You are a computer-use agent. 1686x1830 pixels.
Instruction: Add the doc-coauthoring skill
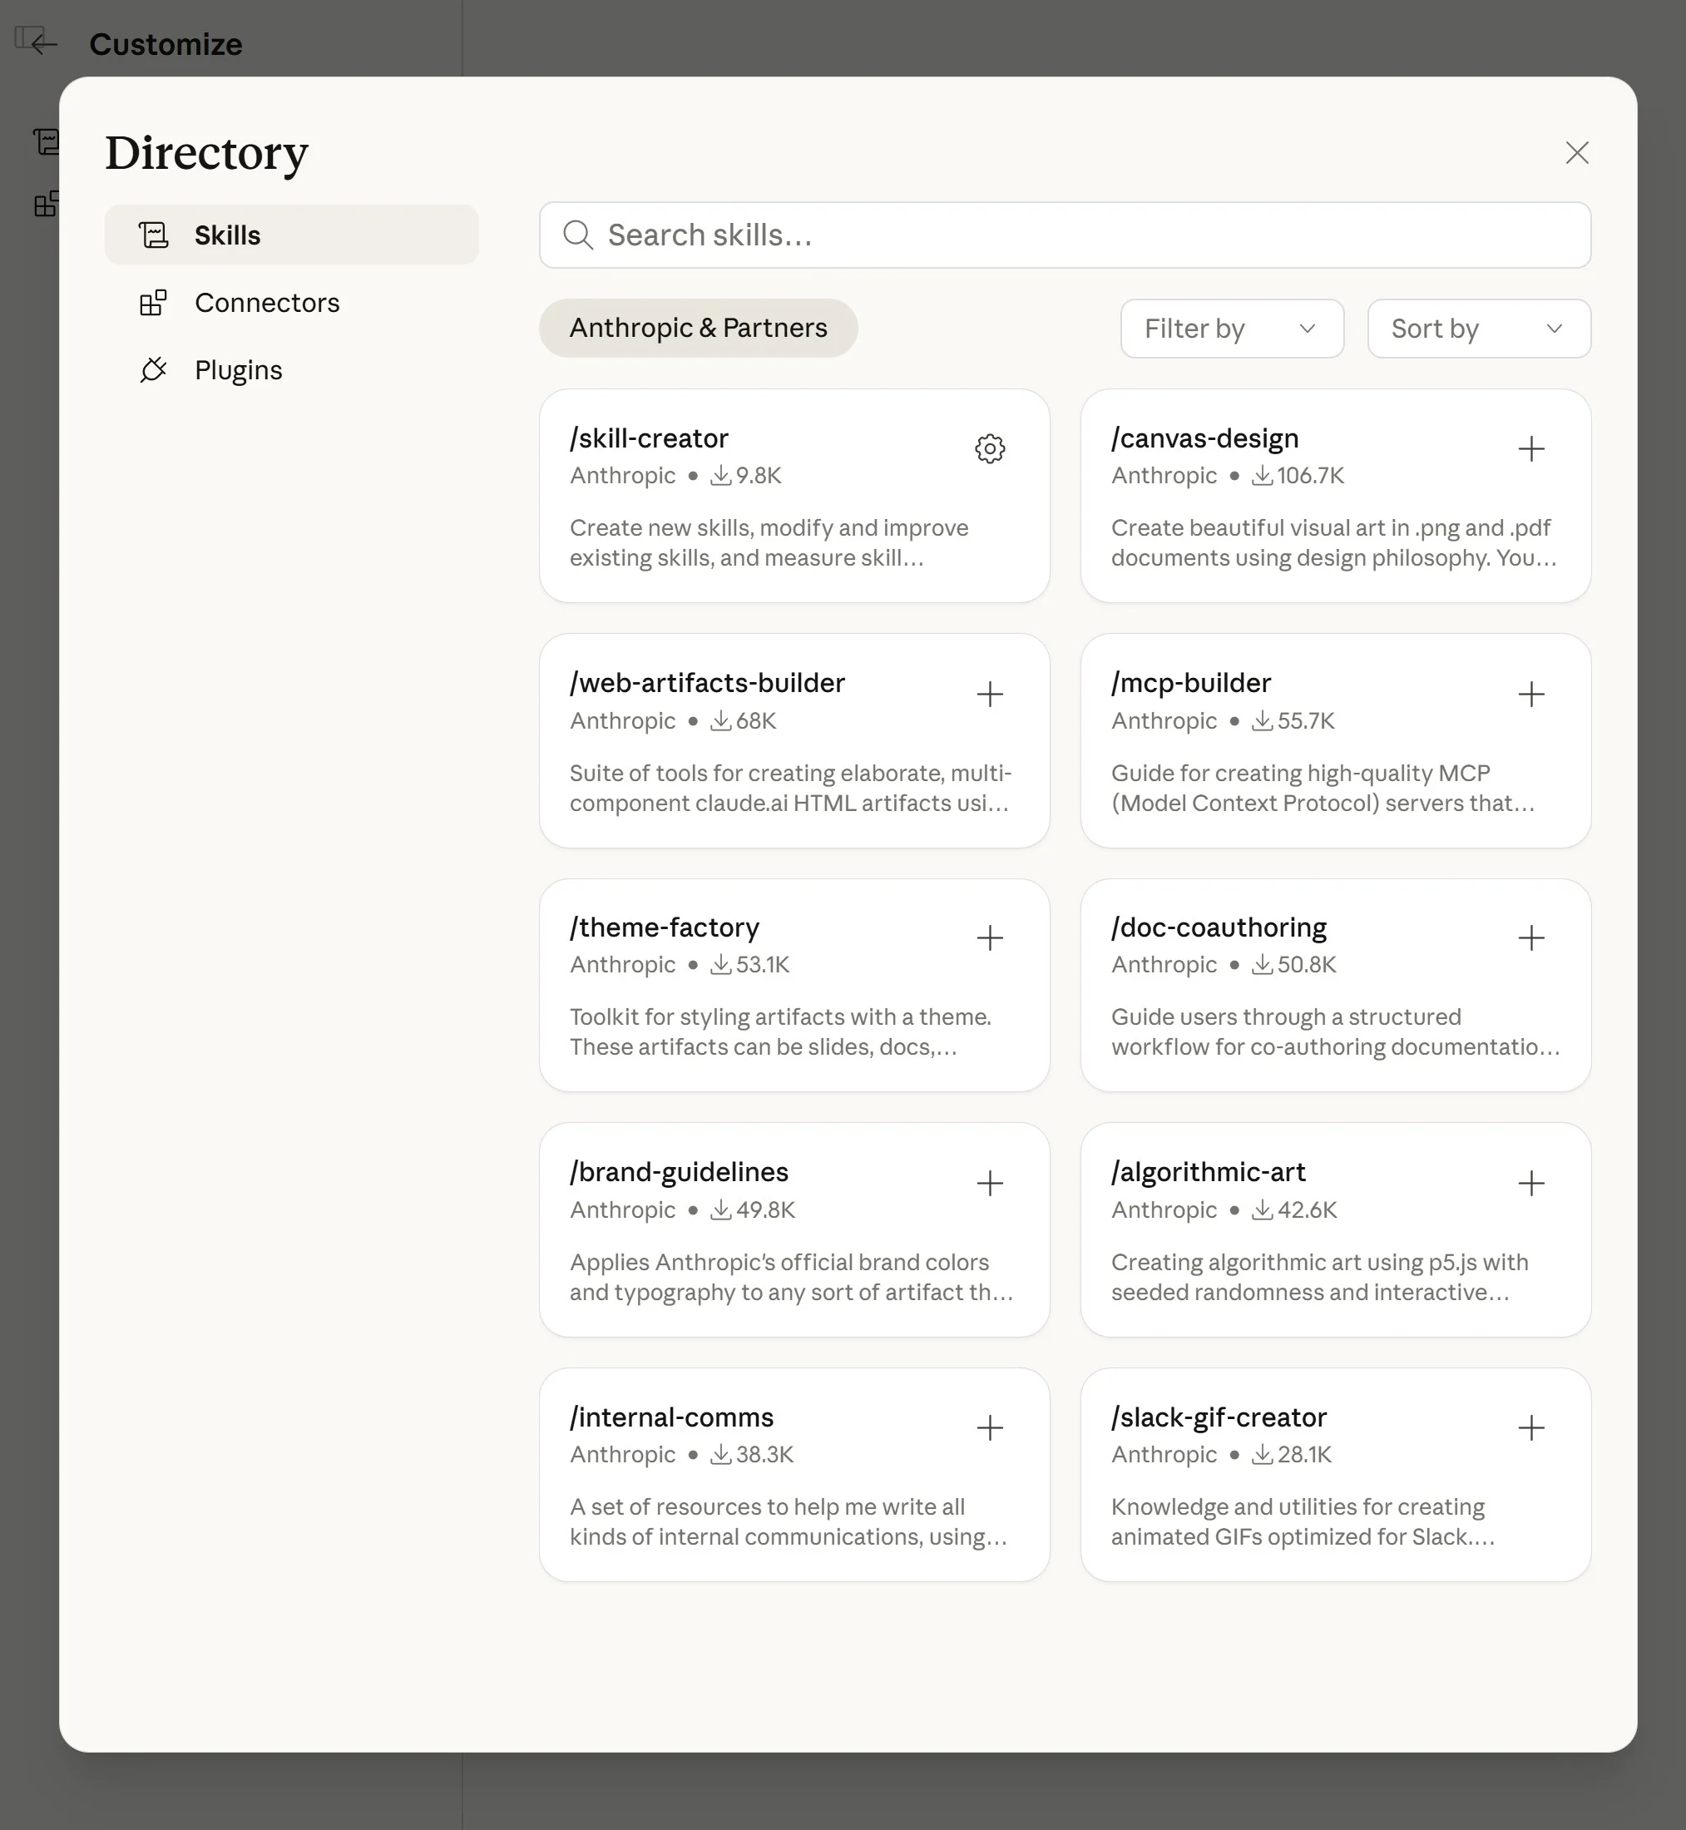(1531, 937)
